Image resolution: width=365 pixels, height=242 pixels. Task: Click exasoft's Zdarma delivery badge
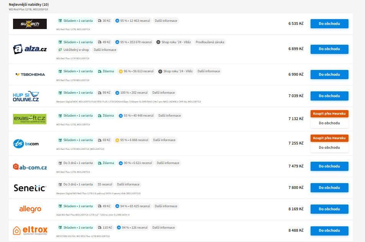pyautogui.click(x=106, y=115)
